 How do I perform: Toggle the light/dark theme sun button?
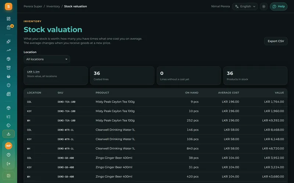coord(263,7)
